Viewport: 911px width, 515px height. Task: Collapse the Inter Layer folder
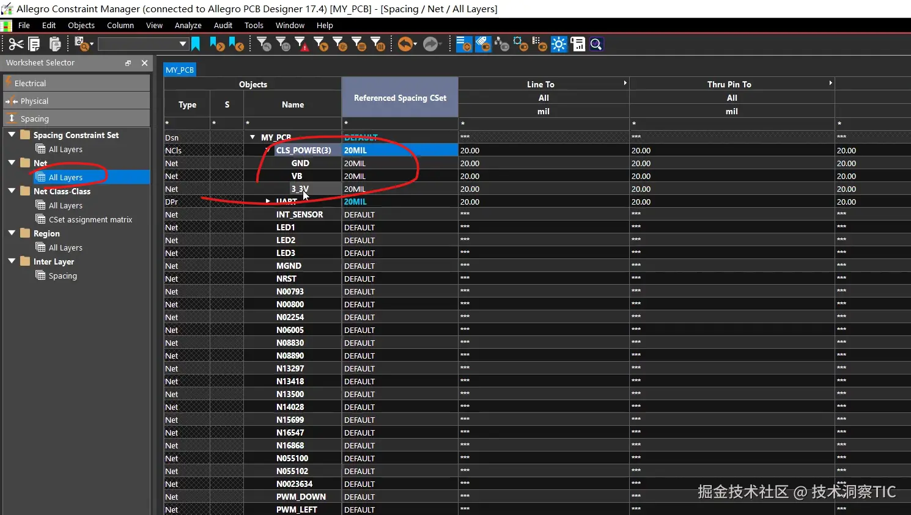[12, 261]
